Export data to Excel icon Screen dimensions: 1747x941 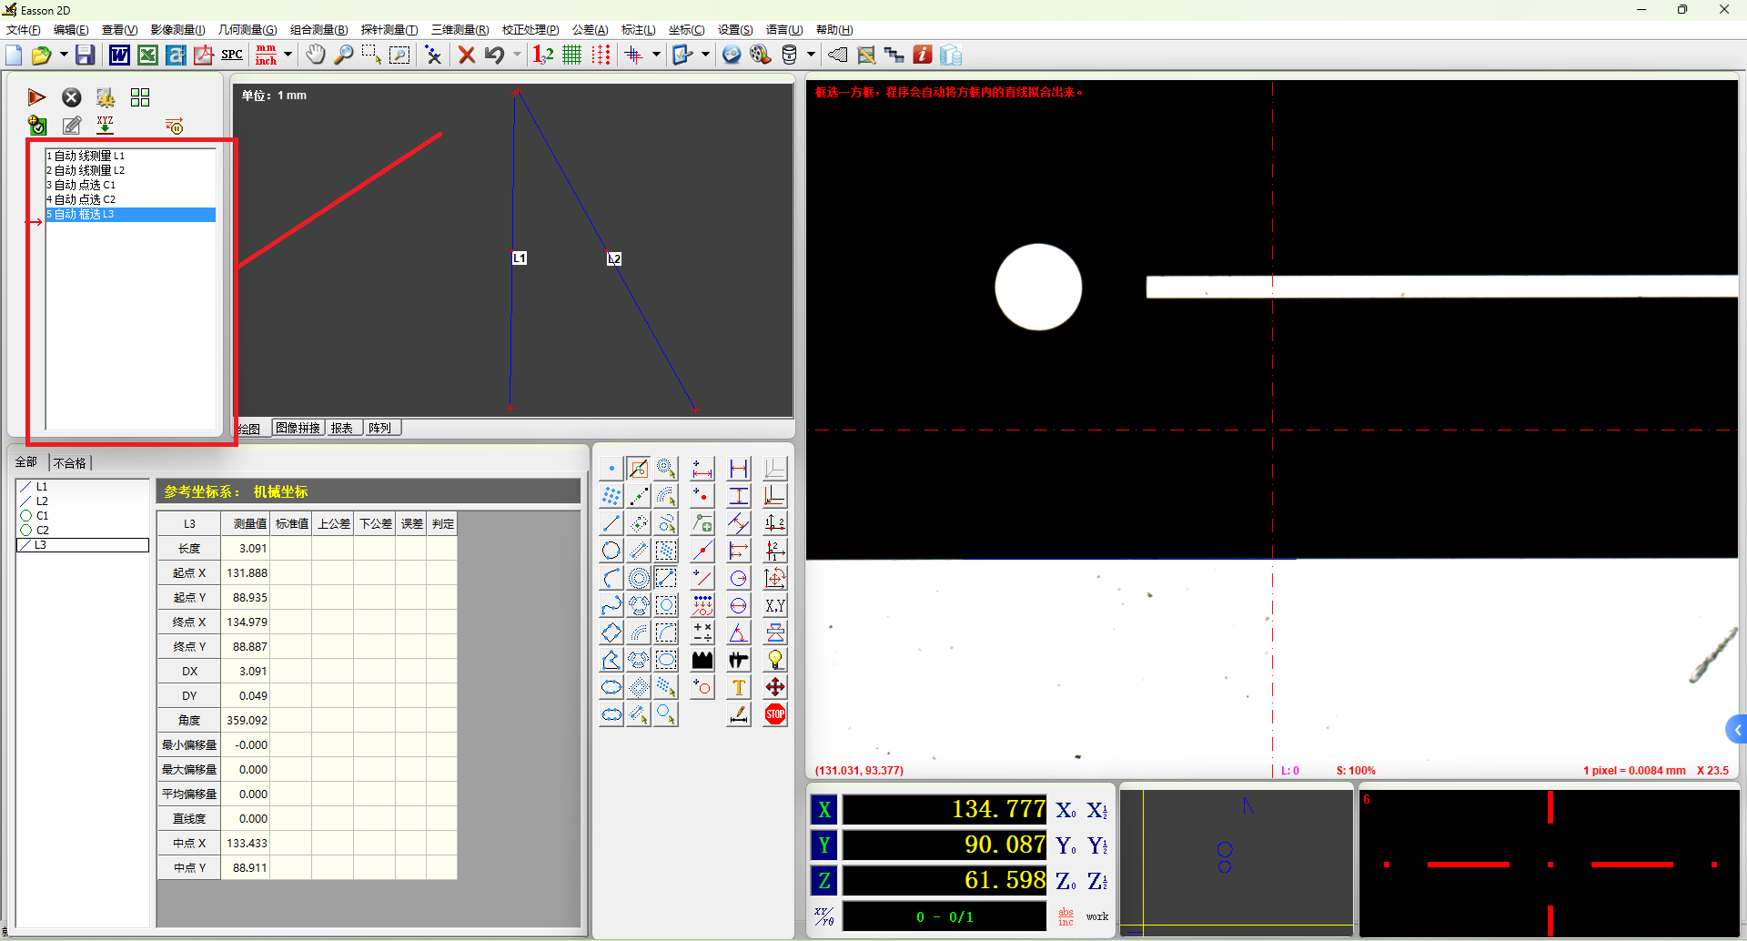[x=147, y=55]
